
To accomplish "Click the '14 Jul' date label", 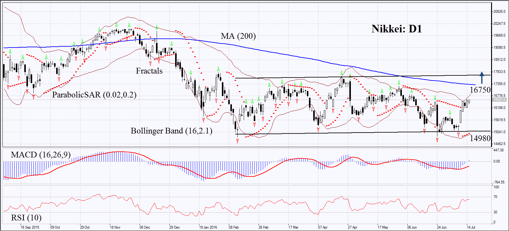I will coord(471,227).
